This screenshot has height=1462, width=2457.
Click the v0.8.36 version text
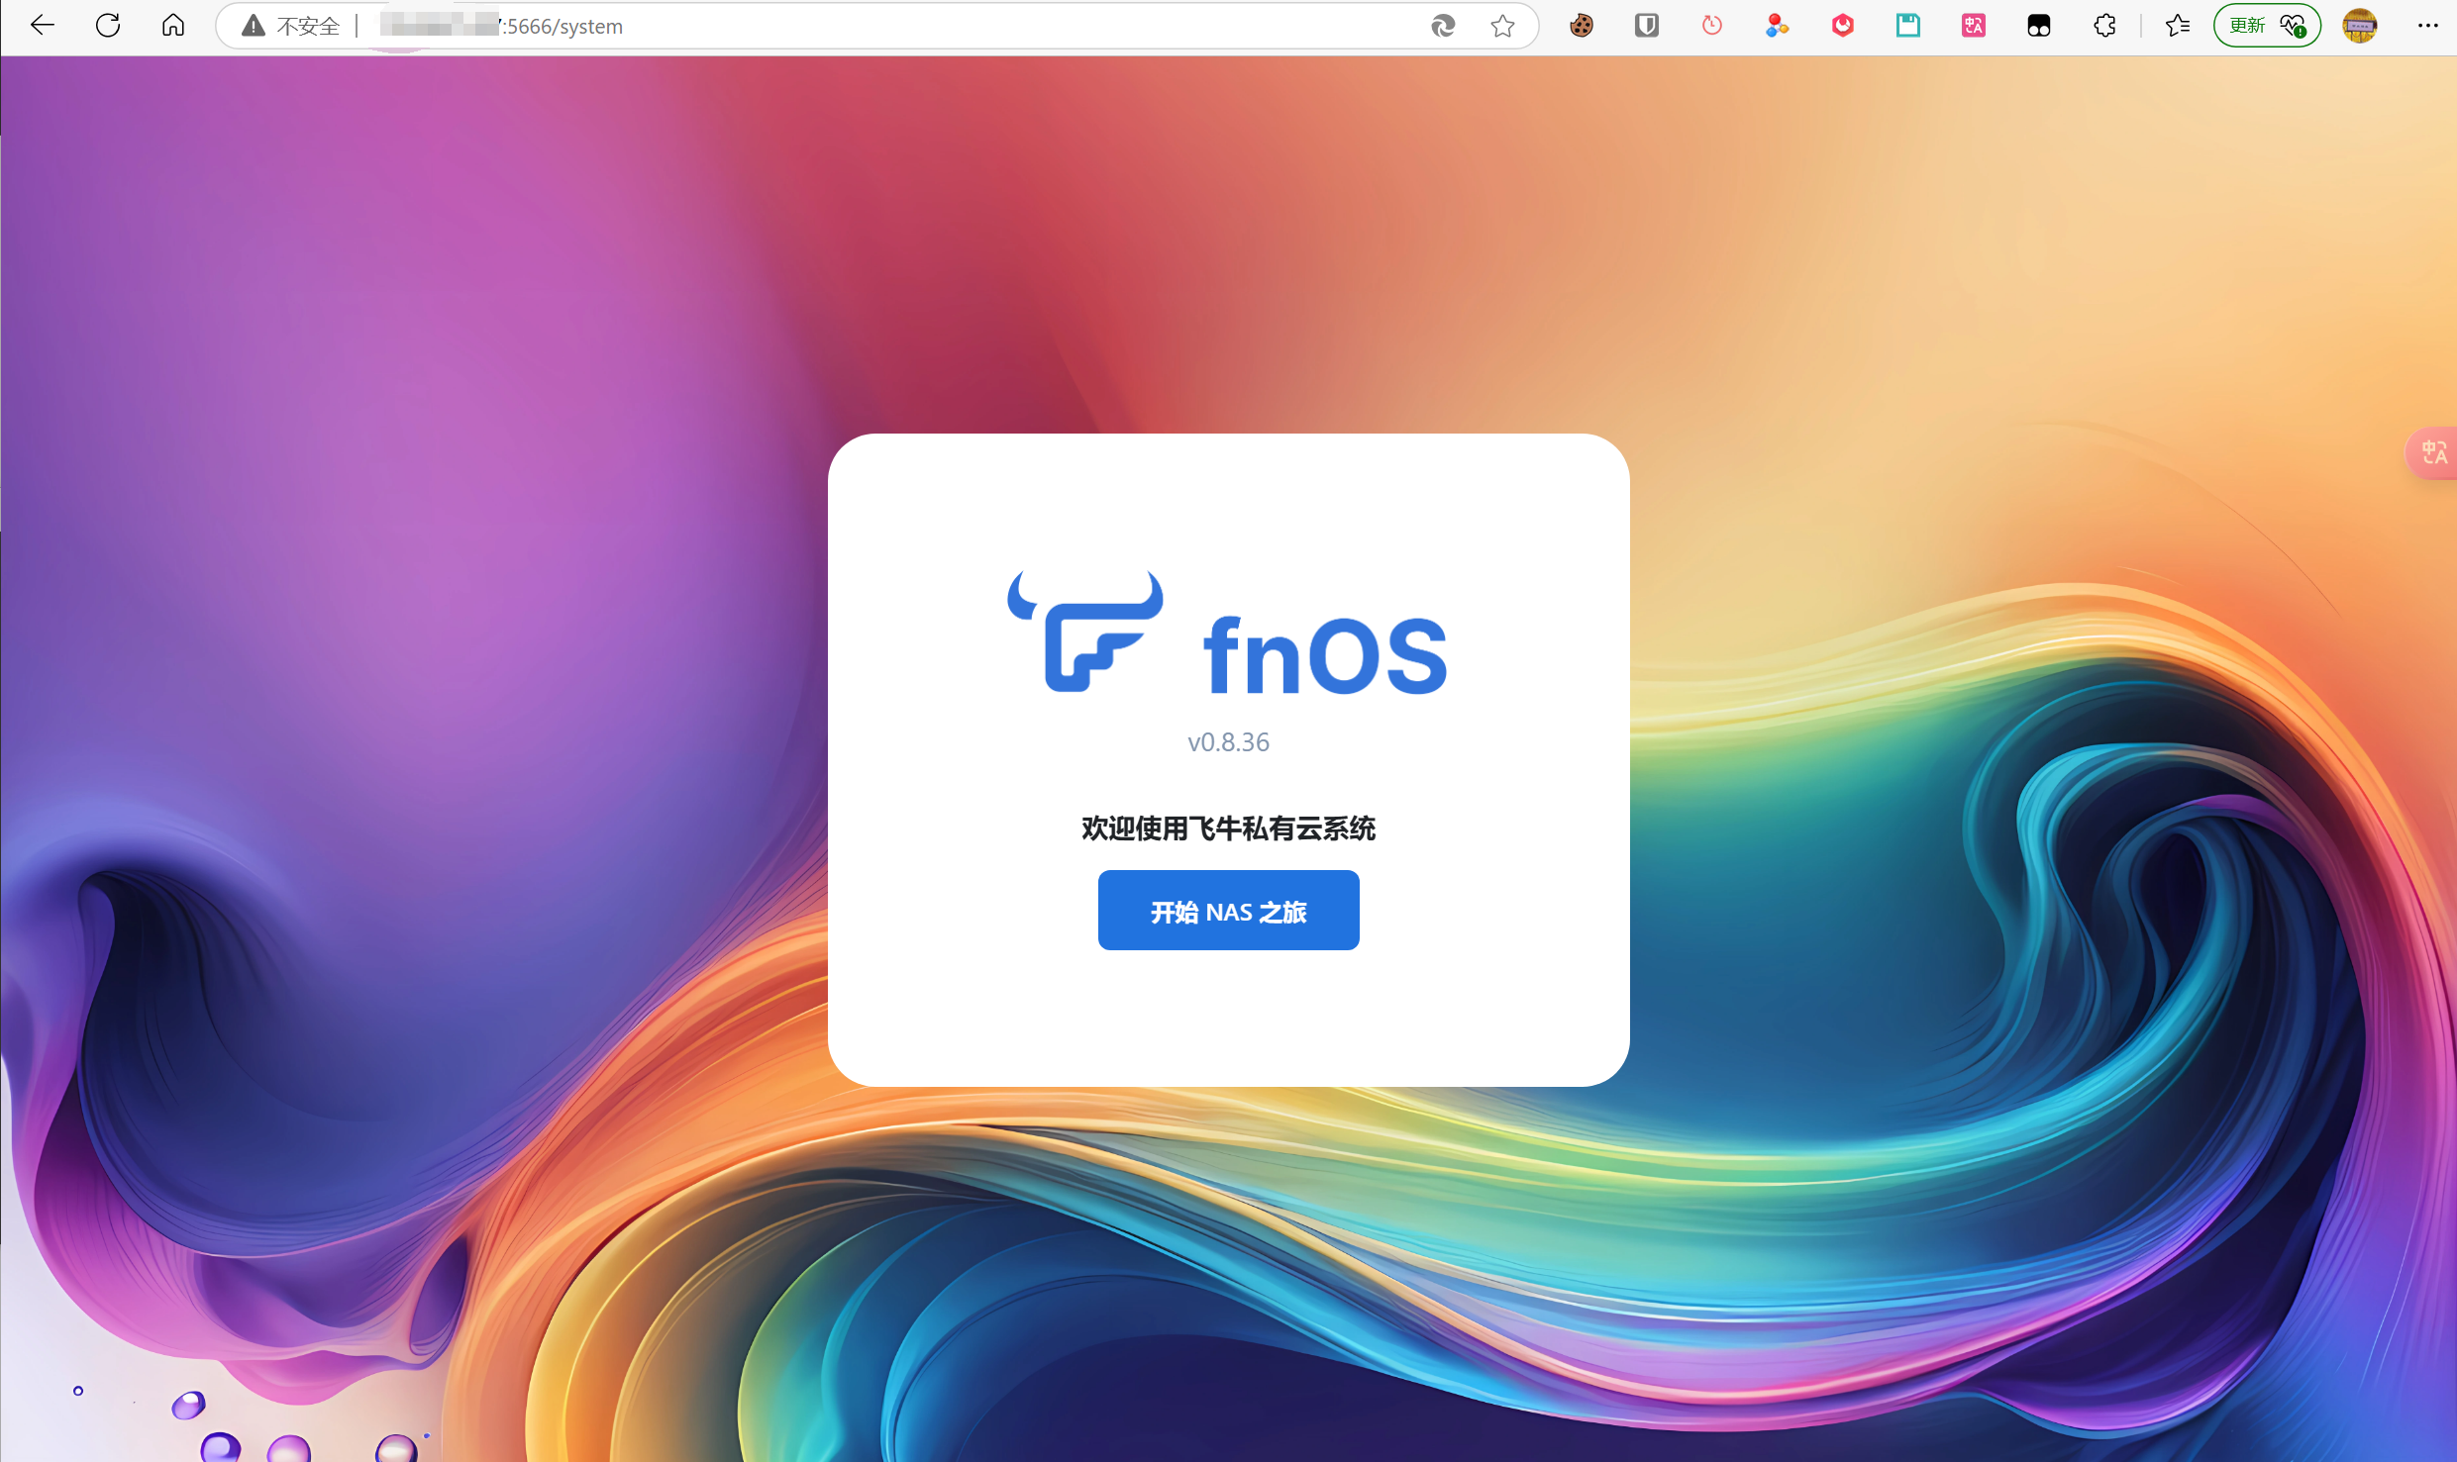(1228, 742)
